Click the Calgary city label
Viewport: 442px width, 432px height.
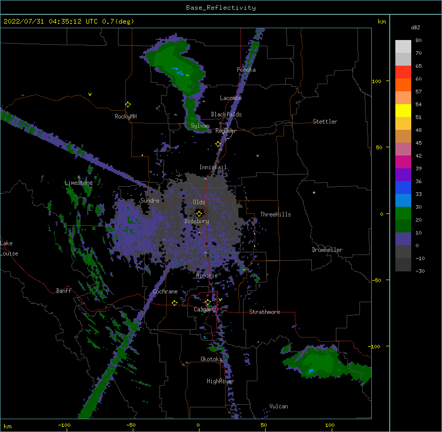pyautogui.click(x=205, y=309)
